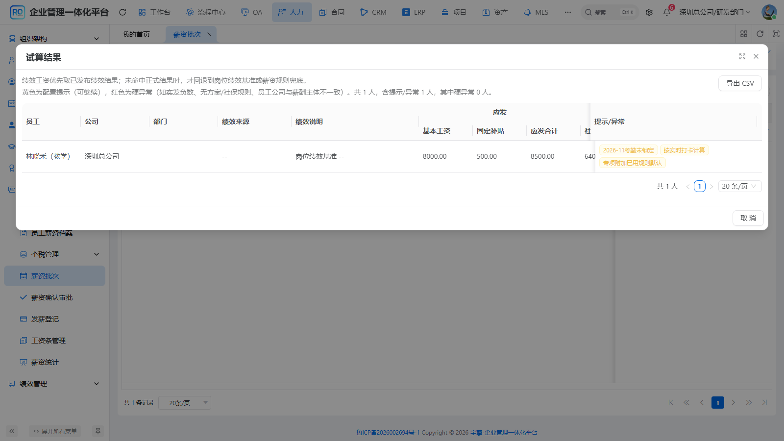Click the tab grid layout icon
Viewport: 784px width, 441px height.
coord(744,34)
